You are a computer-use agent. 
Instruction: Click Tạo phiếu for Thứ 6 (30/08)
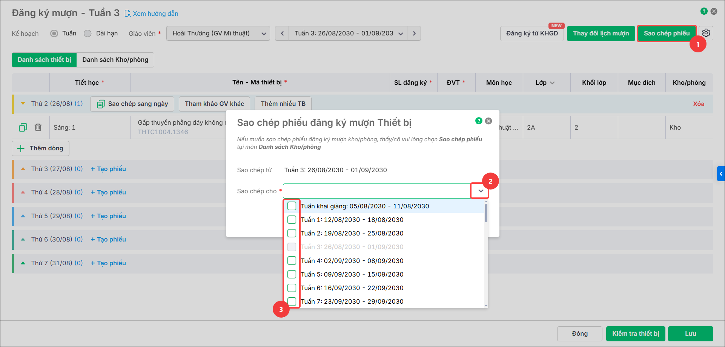click(108, 239)
